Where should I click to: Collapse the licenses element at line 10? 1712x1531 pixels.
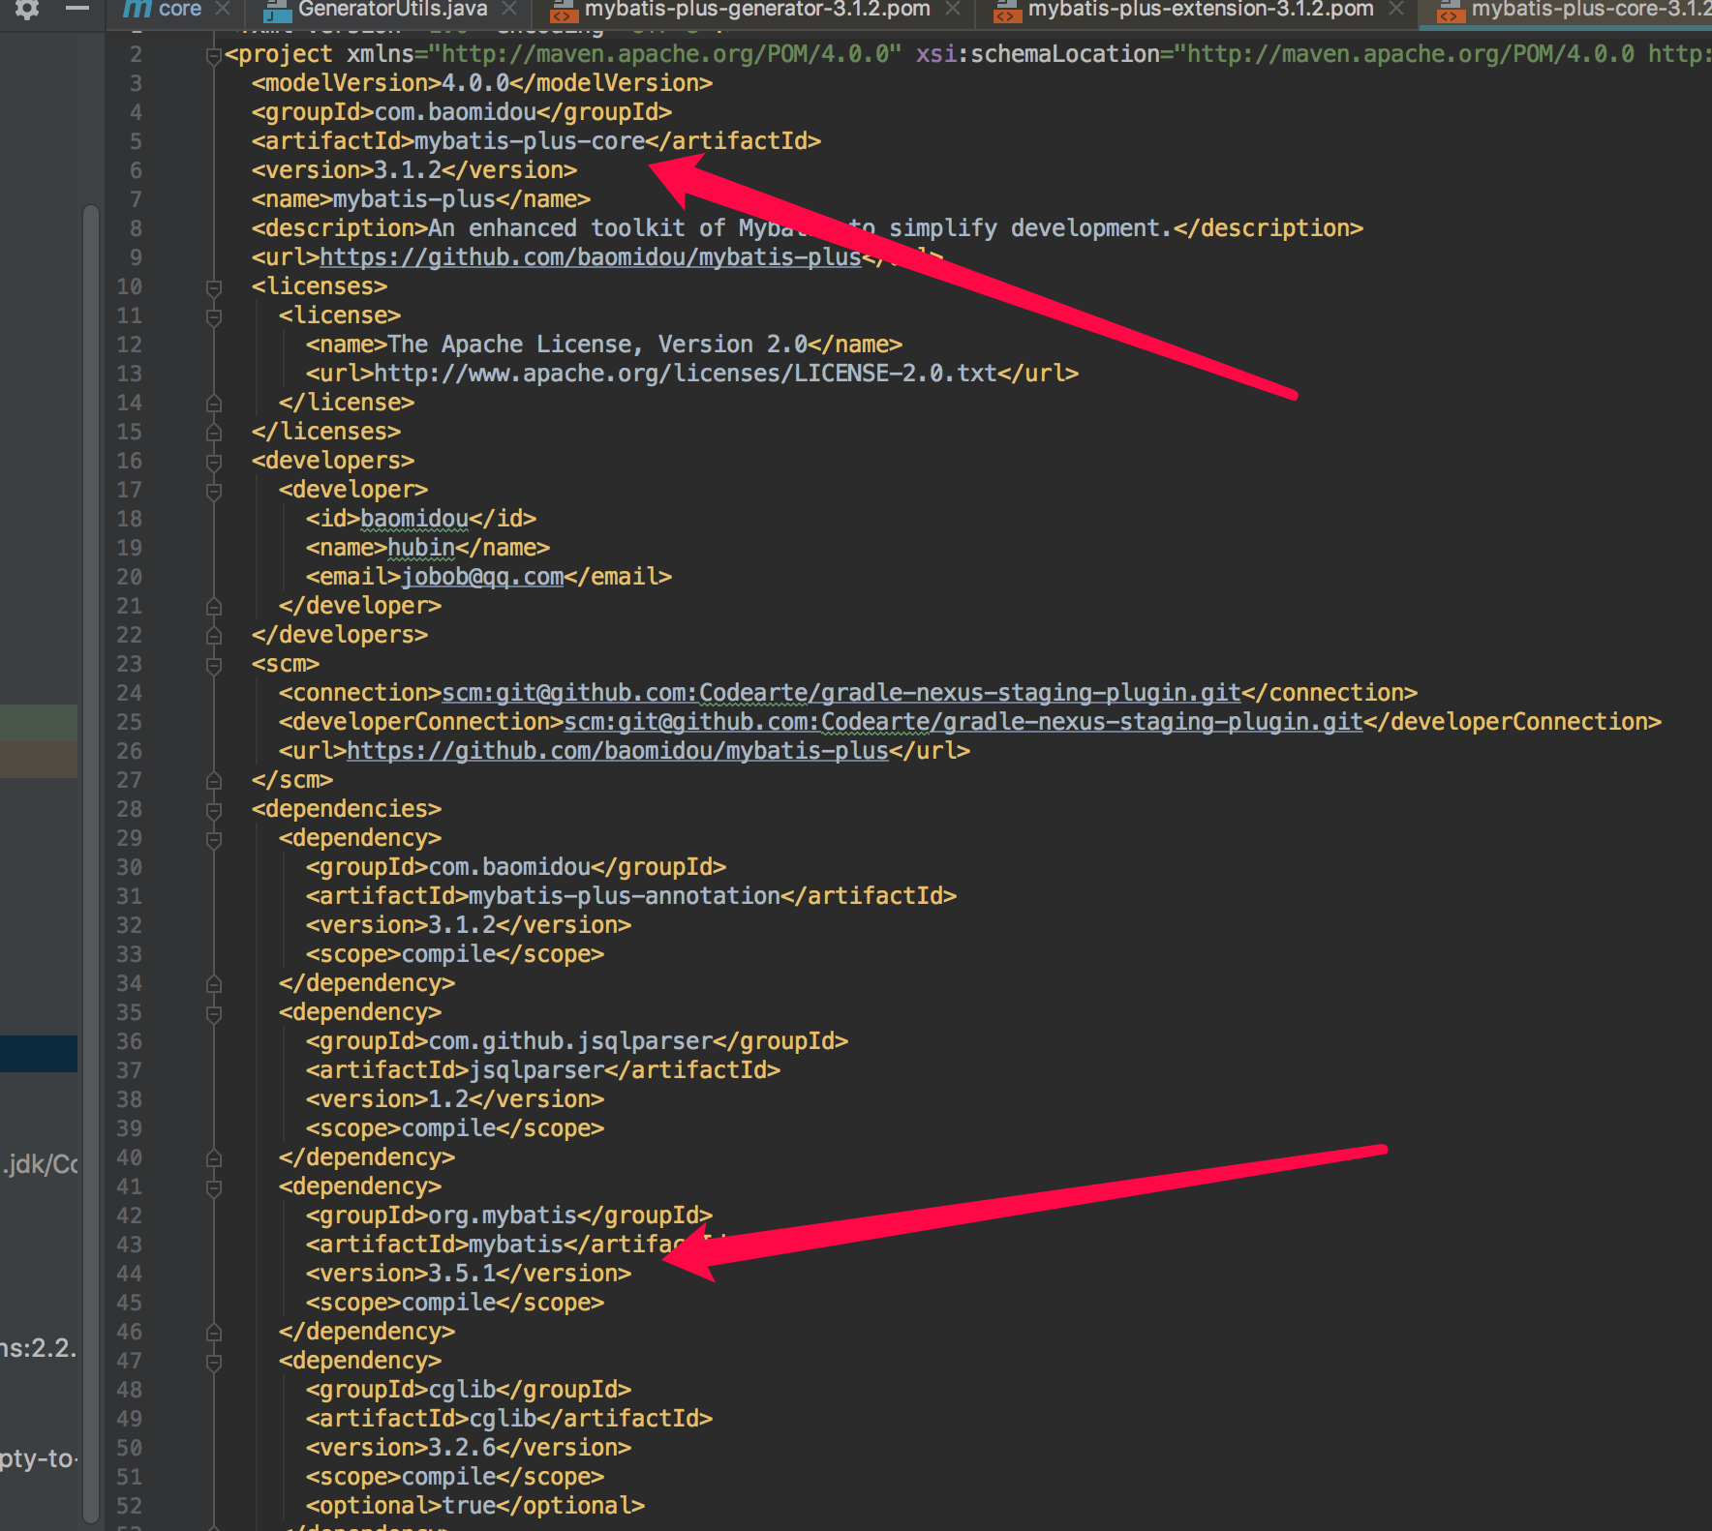212,286
